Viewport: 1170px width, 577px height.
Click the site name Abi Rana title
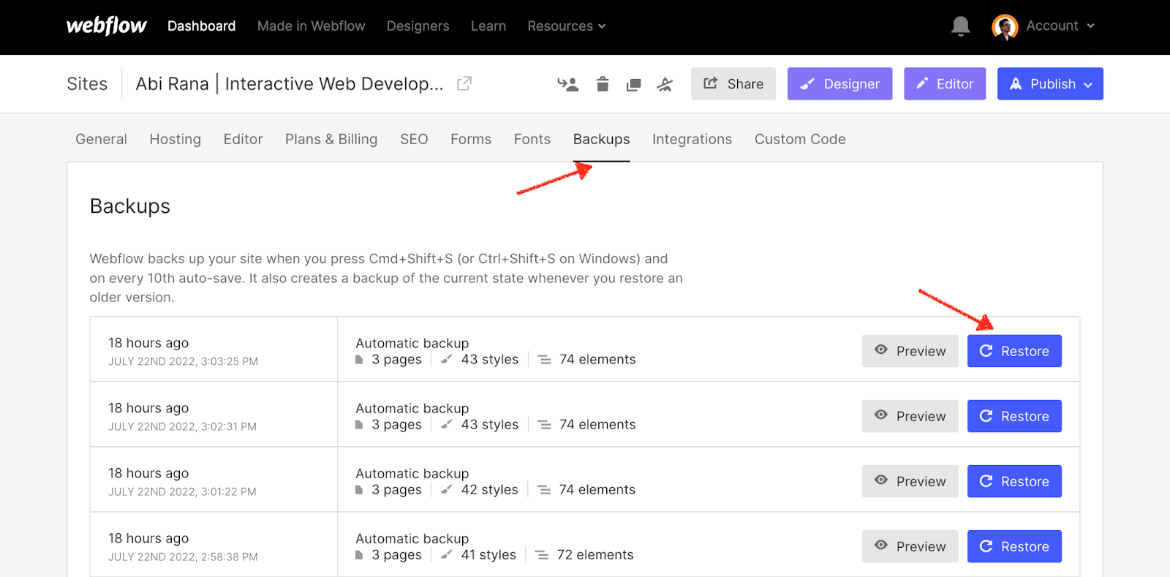click(x=290, y=84)
